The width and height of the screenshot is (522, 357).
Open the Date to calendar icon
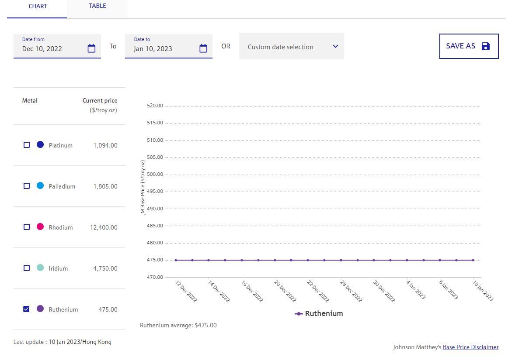203,48
